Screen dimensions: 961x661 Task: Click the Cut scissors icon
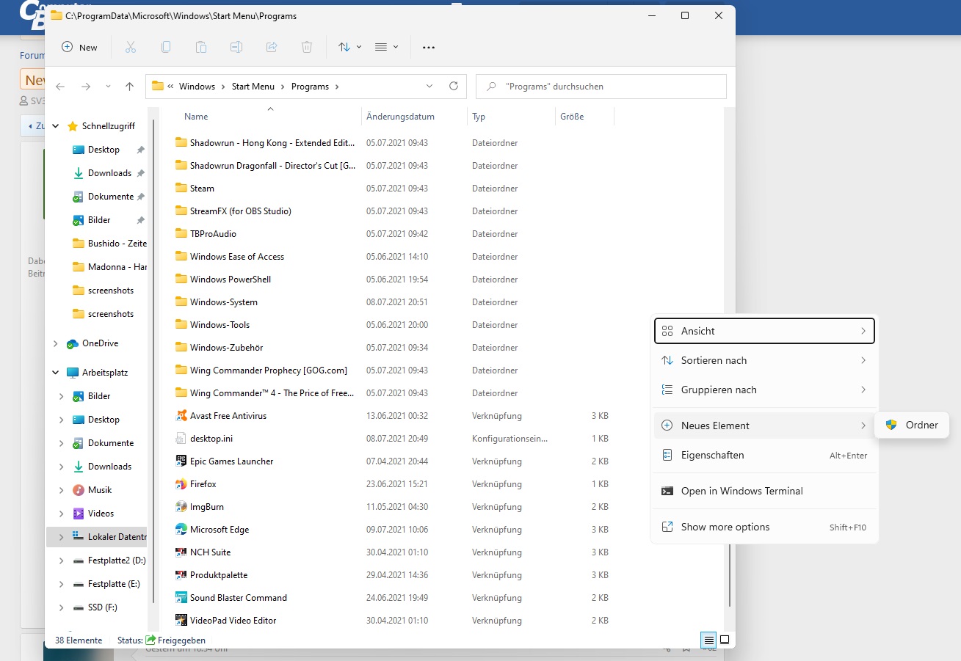pos(131,47)
